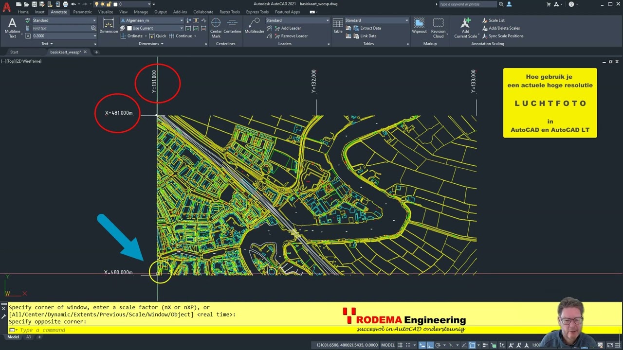Toggle object snap in status bar
This screenshot has width=623, height=350.
472,345
